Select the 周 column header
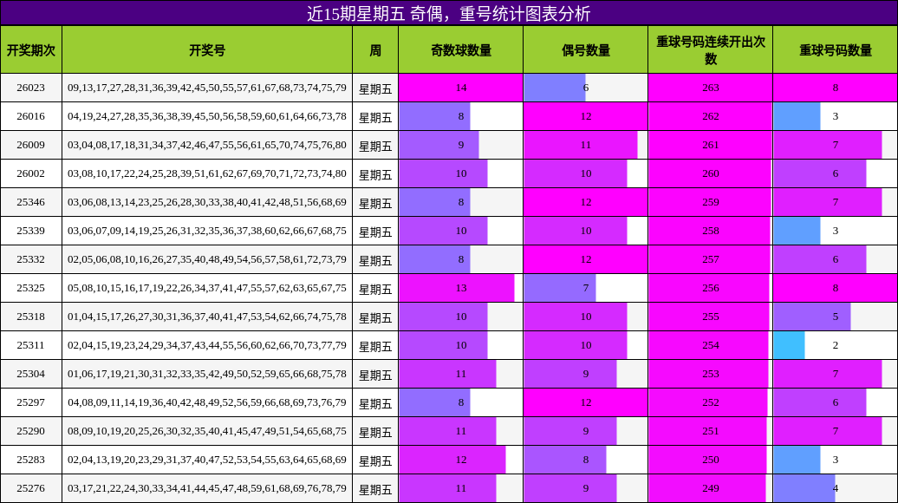The width and height of the screenshot is (898, 503). click(374, 49)
